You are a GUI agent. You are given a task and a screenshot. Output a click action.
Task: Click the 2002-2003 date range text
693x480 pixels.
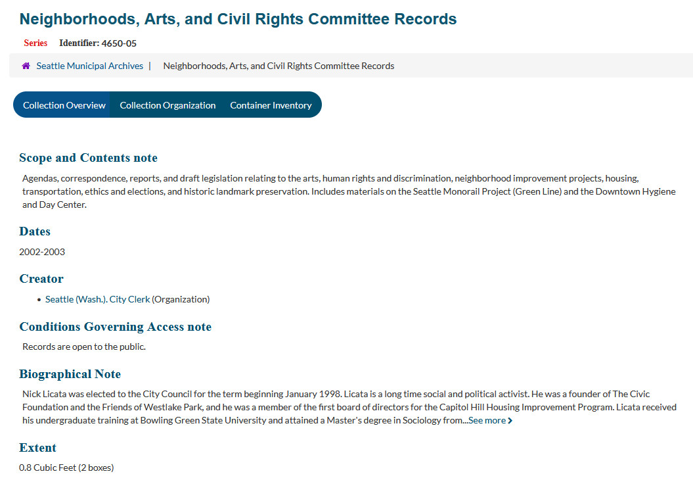point(42,252)
